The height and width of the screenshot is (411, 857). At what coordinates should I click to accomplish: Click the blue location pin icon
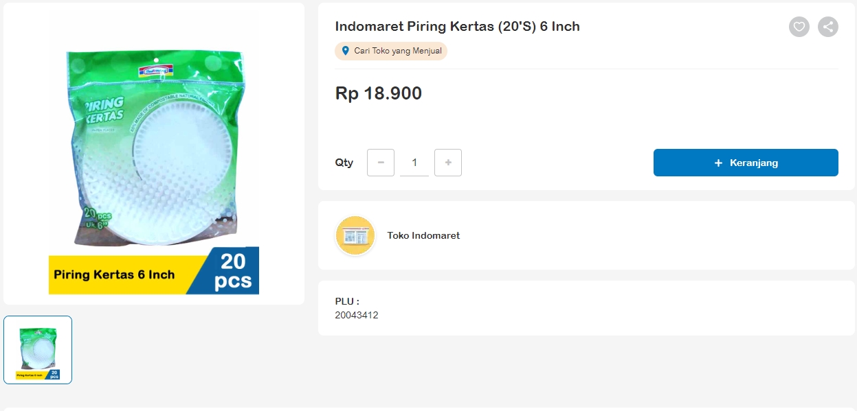pos(344,51)
